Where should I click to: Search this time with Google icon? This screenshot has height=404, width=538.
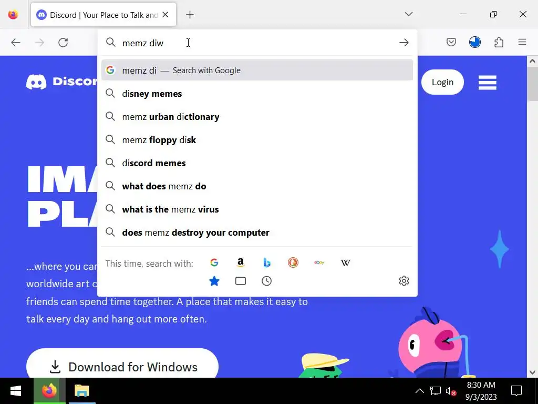pos(214,263)
